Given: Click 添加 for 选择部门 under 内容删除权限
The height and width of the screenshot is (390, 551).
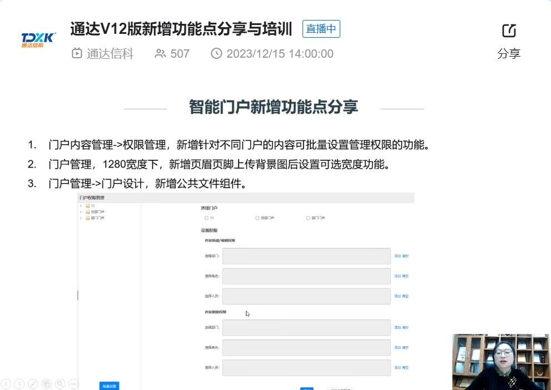Looking at the screenshot, I should 398,327.
